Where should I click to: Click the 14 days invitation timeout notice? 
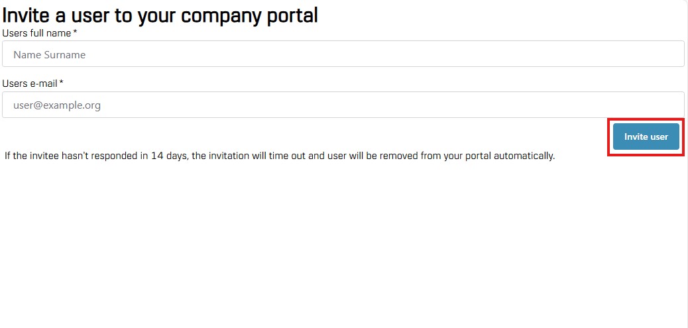pyautogui.click(x=279, y=156)
